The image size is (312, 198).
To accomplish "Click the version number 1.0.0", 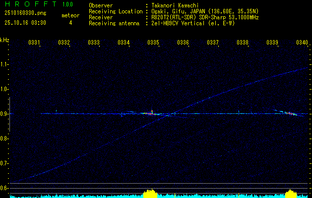I will [67, 4].
